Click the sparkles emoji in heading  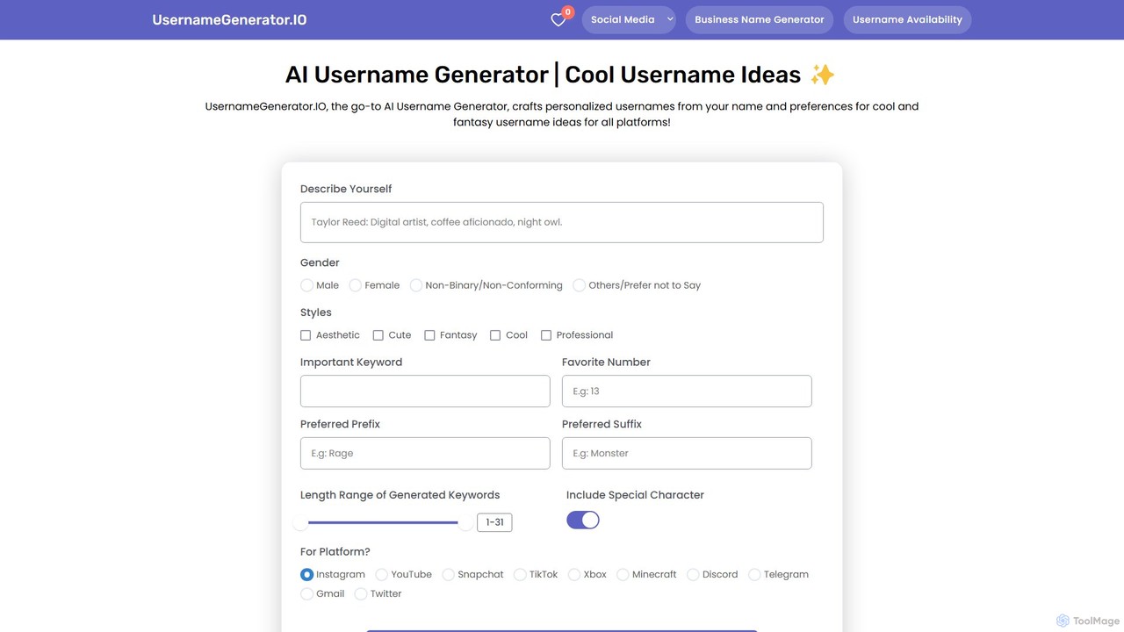point(823,75)
